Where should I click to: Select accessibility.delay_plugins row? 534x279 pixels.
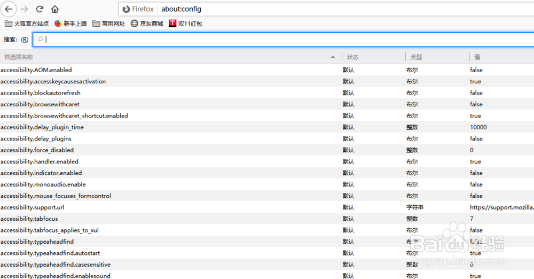pyautogui.click(x=267, y=138)
